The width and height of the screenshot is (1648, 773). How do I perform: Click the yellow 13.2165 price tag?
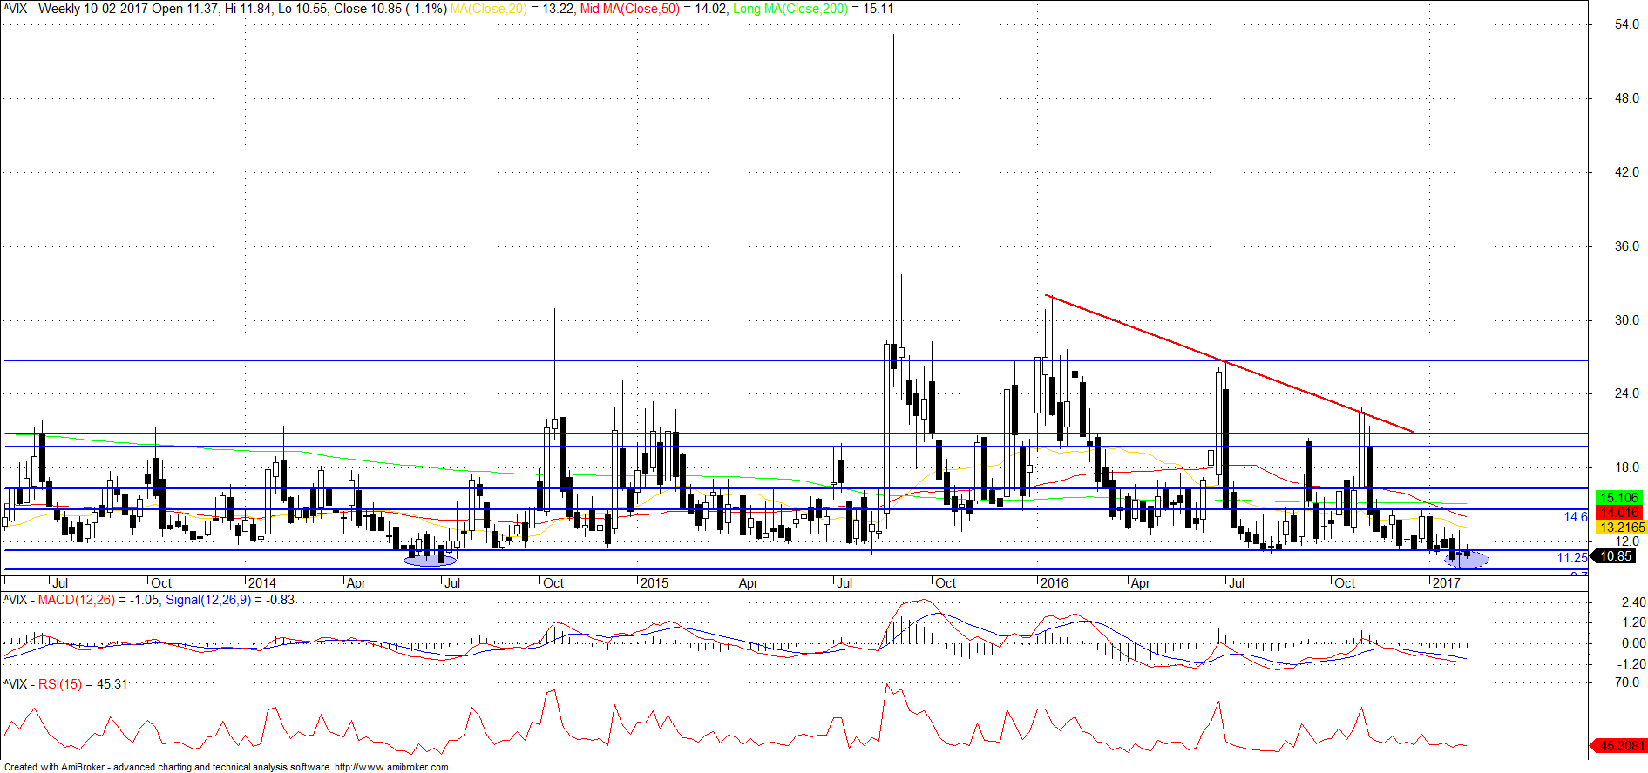(1621, 528)
